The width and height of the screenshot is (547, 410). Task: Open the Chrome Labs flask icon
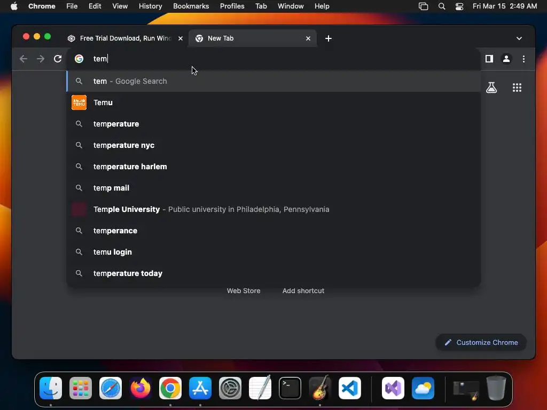pos(491,88)
